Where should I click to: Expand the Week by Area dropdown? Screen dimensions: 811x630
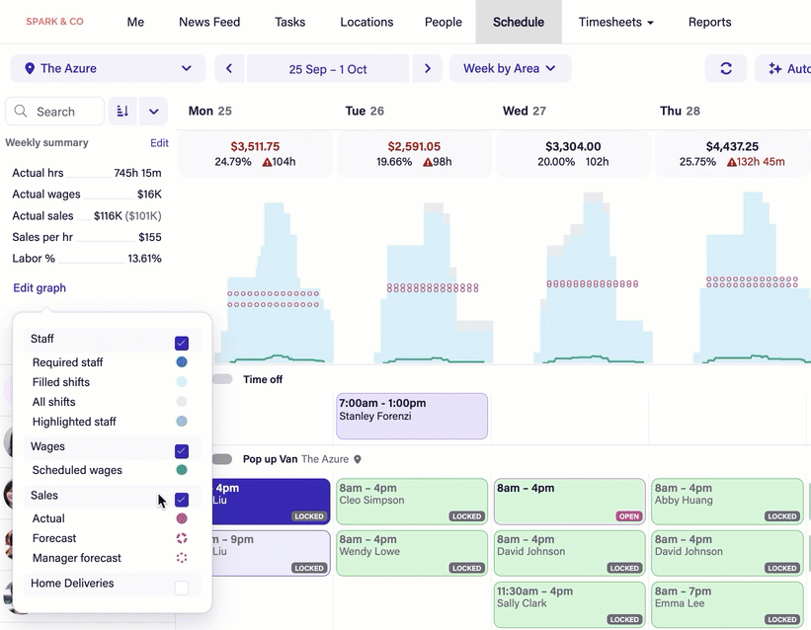pyautogui.click(x=510, y=69)
